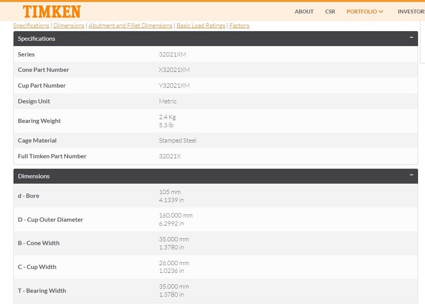Image resolution: width=425 pixels, height=307 pixels.
Task: Jump to Dimensions anchor link
Action: tap(69, 25)
